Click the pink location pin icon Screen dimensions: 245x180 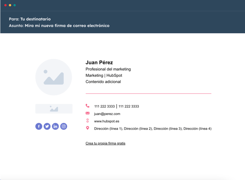point(87,128)
